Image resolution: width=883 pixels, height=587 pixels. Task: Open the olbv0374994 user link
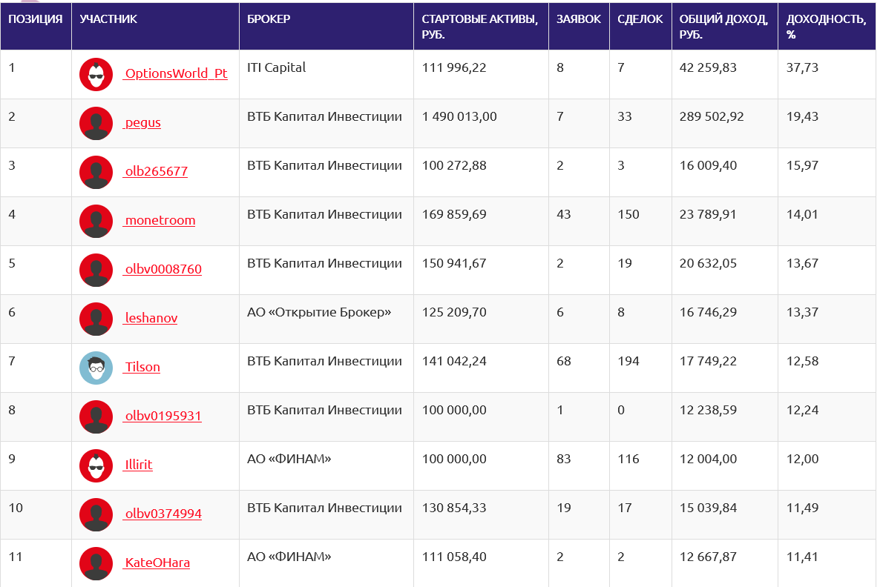tap(163, 514)
